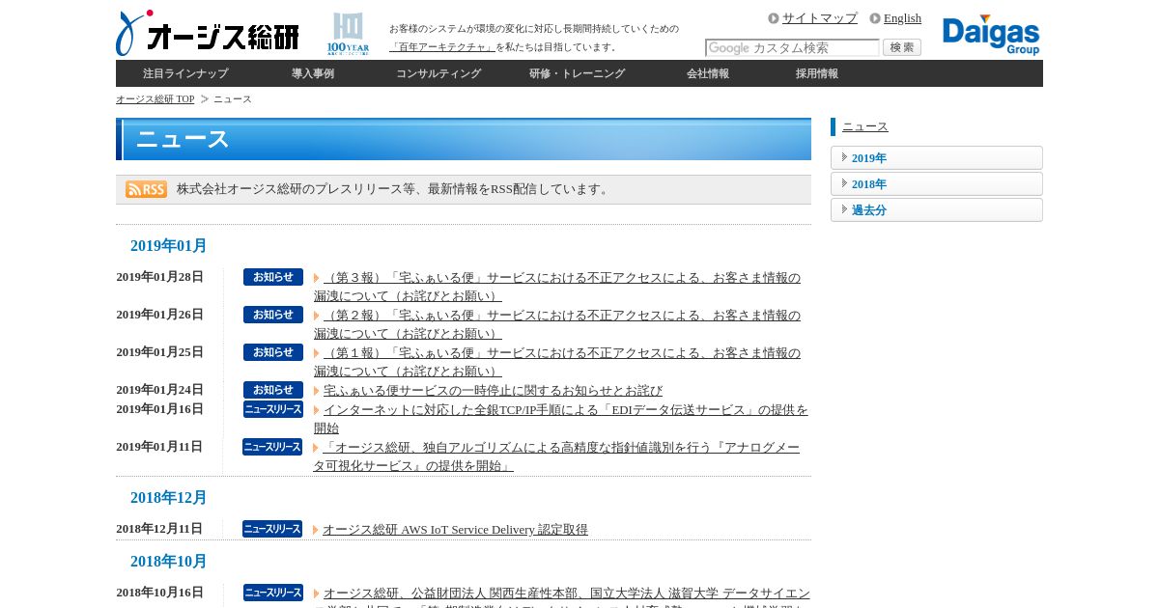Switch to the English site link
This screenshot has height=608, width=1159.
pos(902,18)
